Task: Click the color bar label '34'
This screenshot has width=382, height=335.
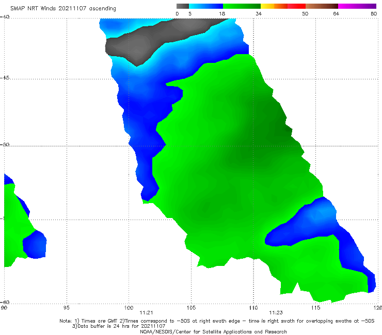Action: [x=259, y=13]
